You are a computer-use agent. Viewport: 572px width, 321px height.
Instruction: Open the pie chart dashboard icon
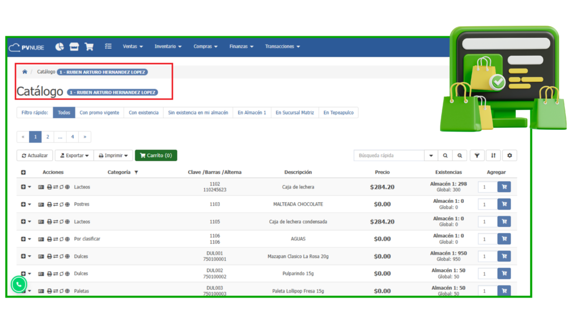[59, 47]
